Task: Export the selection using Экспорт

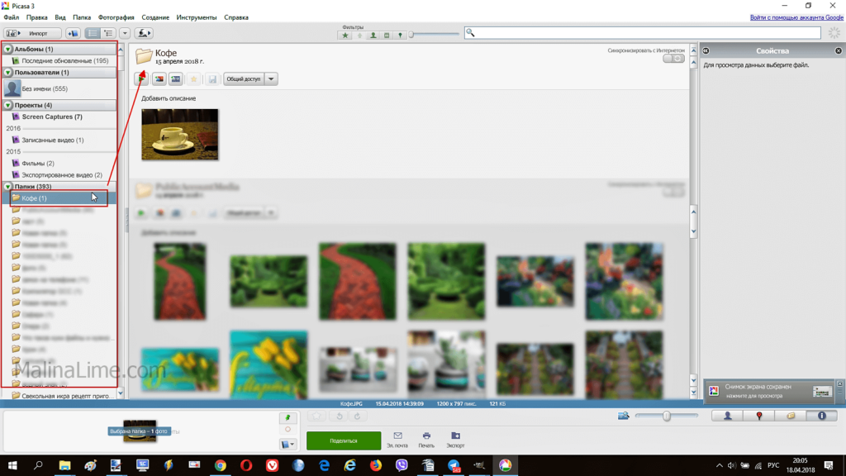Action: tap(455, 436)
